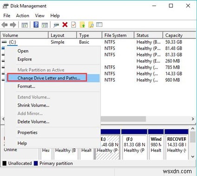Click the red X Delete icon
This screenshot has height=176, width=197.
click(65, 25)
